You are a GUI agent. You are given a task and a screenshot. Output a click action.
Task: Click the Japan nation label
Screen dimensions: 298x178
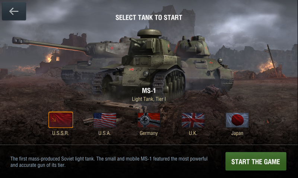tap(237, 133)
